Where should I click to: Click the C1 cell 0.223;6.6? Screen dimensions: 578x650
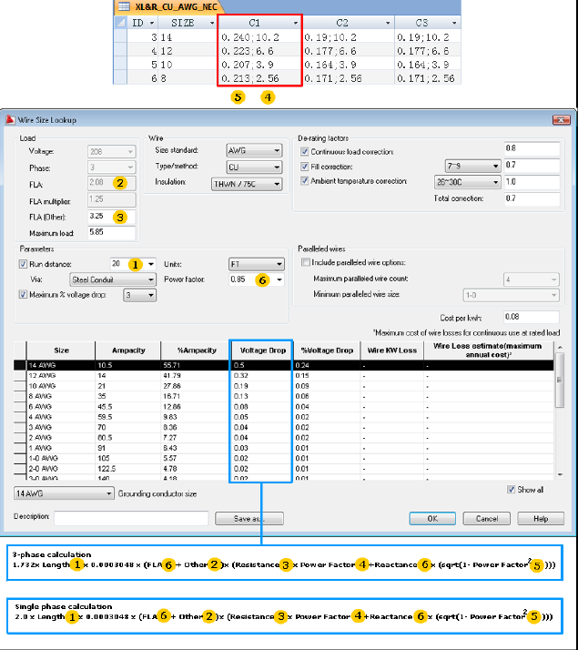click(x=260, y=51)
